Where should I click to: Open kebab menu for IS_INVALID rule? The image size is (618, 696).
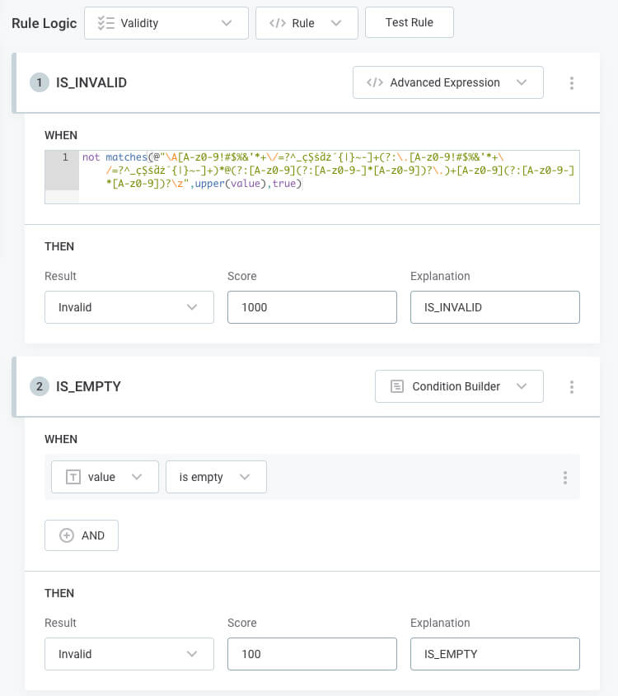pyautogui.click(x=572, y=82)
